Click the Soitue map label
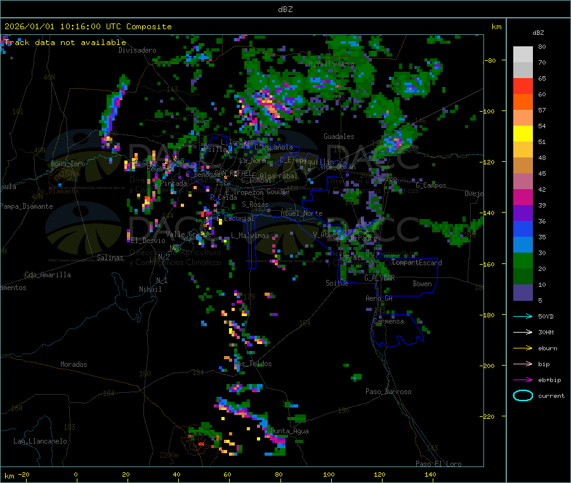Image resolution: width=571 pixels, height=483 pixels. [x=337, y=283]
